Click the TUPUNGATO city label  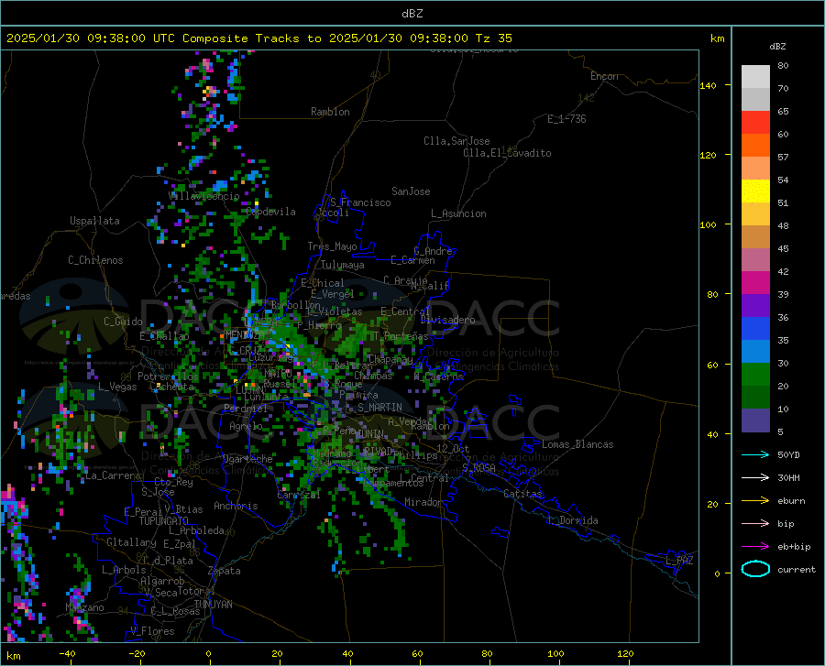164,521
